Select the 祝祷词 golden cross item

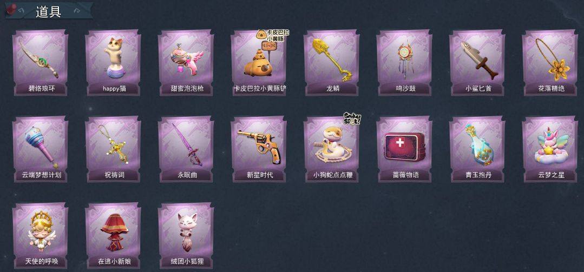point(113,149)
